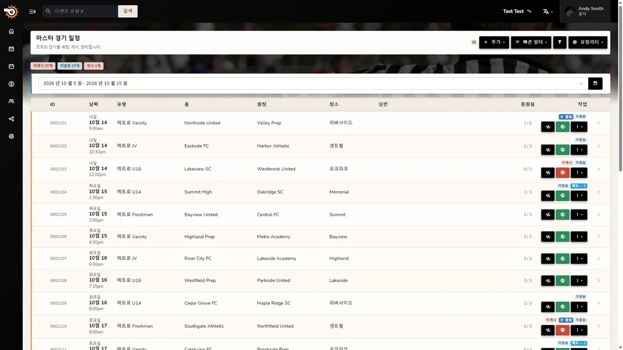Click the whistle logo in the top-left corner

point(11,11)
